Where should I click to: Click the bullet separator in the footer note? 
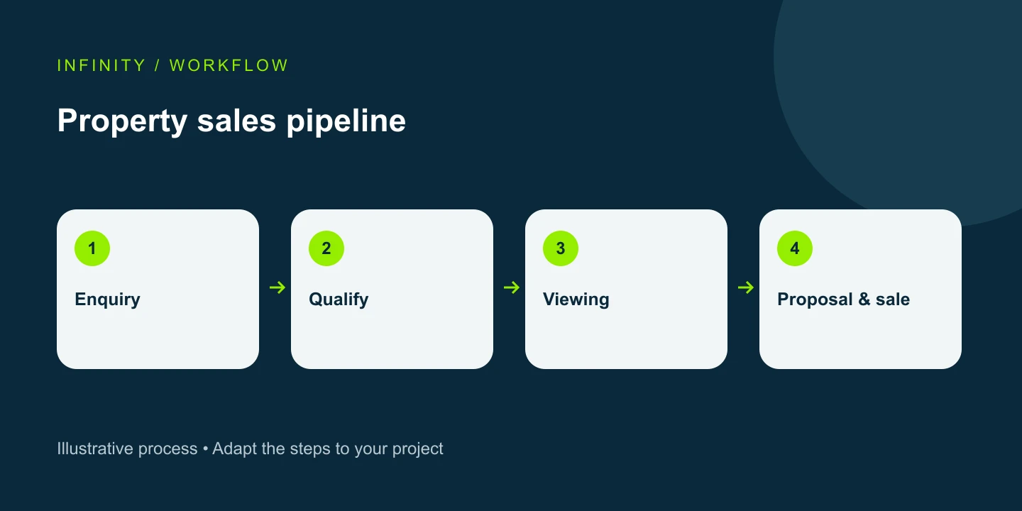tap(205, 450)
